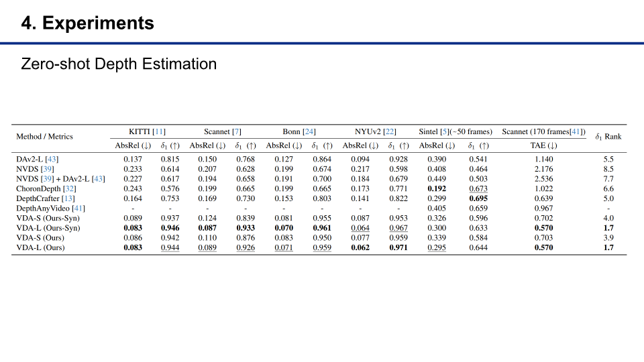Viewport: 644px width, 362px height.
Task: Select KITTI δ1 value 0.815 for DAv2-L
Action: coord(170,159)
